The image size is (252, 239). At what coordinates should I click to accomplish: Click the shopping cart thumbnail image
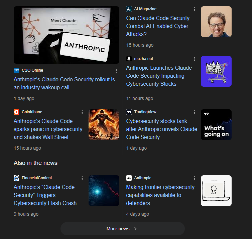point(216,71)
